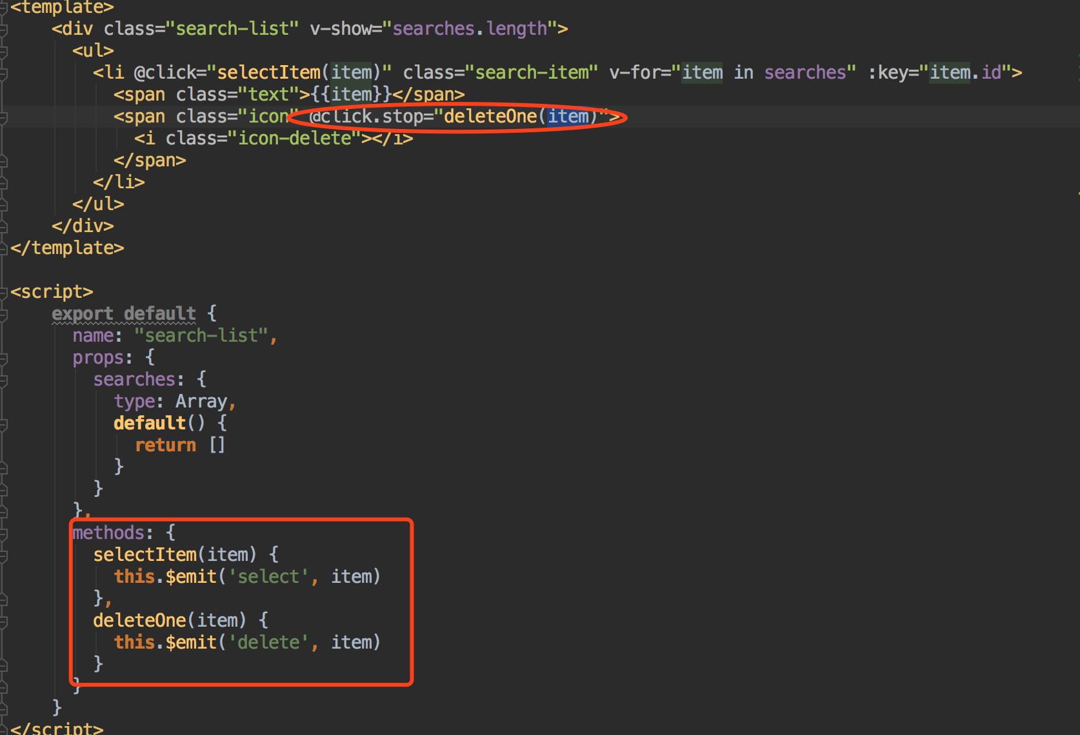Select the icon-delete class attribute value
The width and height of the screenshot is (1080, 735).
point(296,138)
